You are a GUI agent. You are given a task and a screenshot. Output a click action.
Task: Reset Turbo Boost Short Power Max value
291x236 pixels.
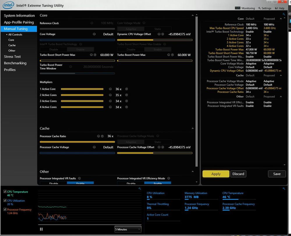pyautogui.click(x=95, y=55)
